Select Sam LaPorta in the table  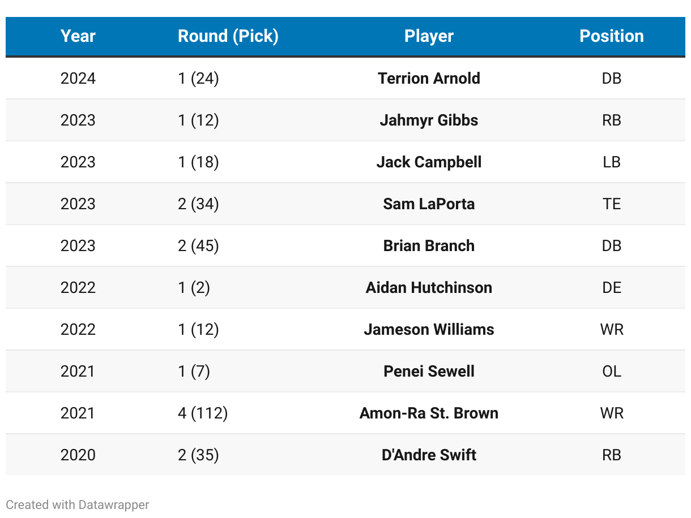[x=429, y=204]
